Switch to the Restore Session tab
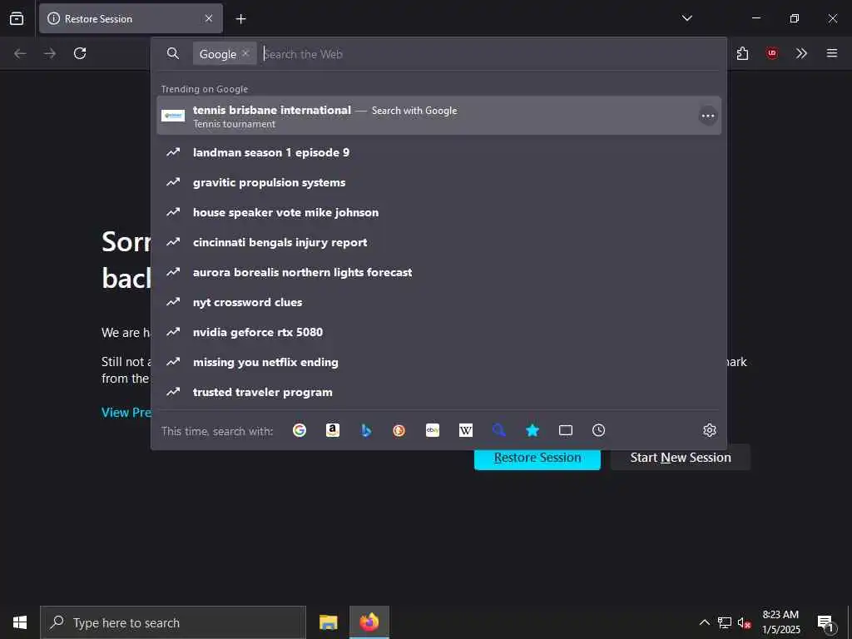852x639 pixels. pyautogui.click(x=131, y=18)
